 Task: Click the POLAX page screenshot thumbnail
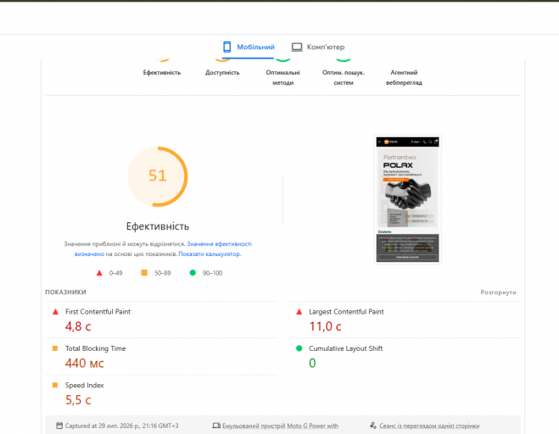[x=407, y=199]
